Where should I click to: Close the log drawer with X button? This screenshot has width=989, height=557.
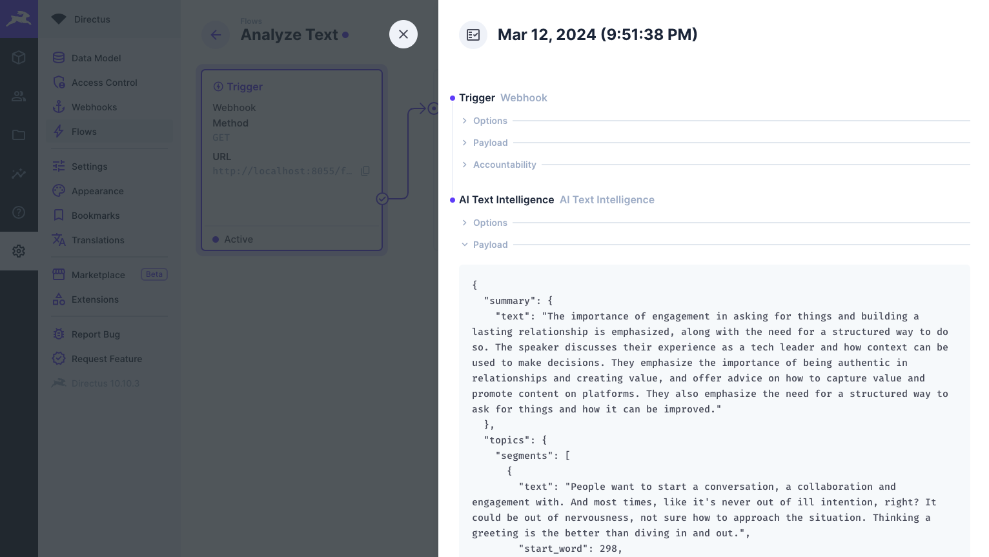(403, 34)
